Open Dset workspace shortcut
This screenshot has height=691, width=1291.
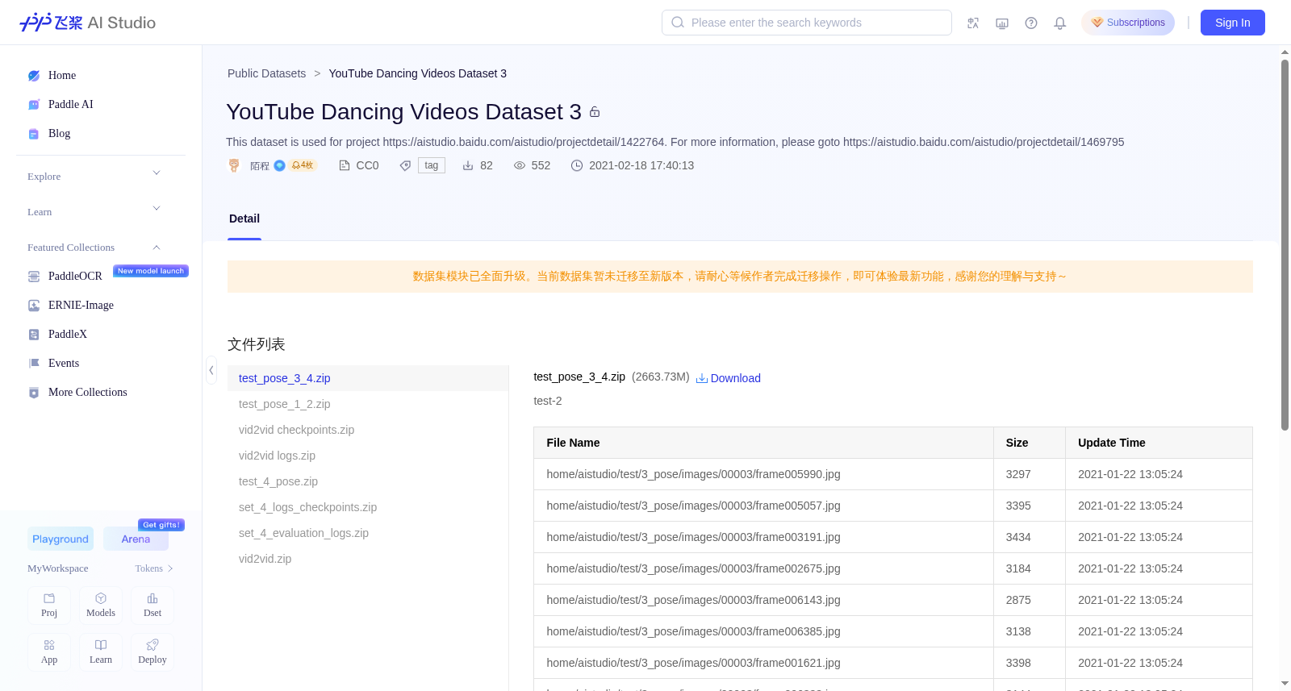tap(152, 606)
